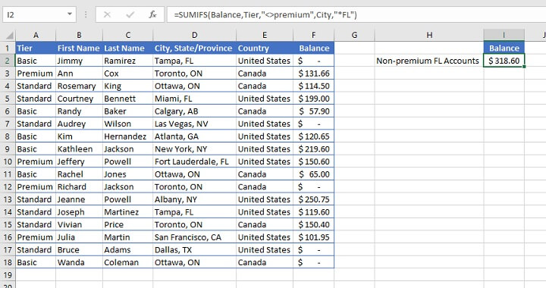Select column F header
The image size is (546, 288).
coord(313,35)
